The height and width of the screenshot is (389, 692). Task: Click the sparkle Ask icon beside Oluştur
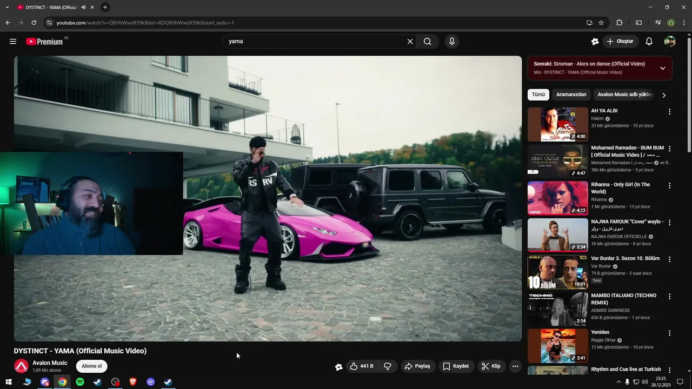coord(595,42)
